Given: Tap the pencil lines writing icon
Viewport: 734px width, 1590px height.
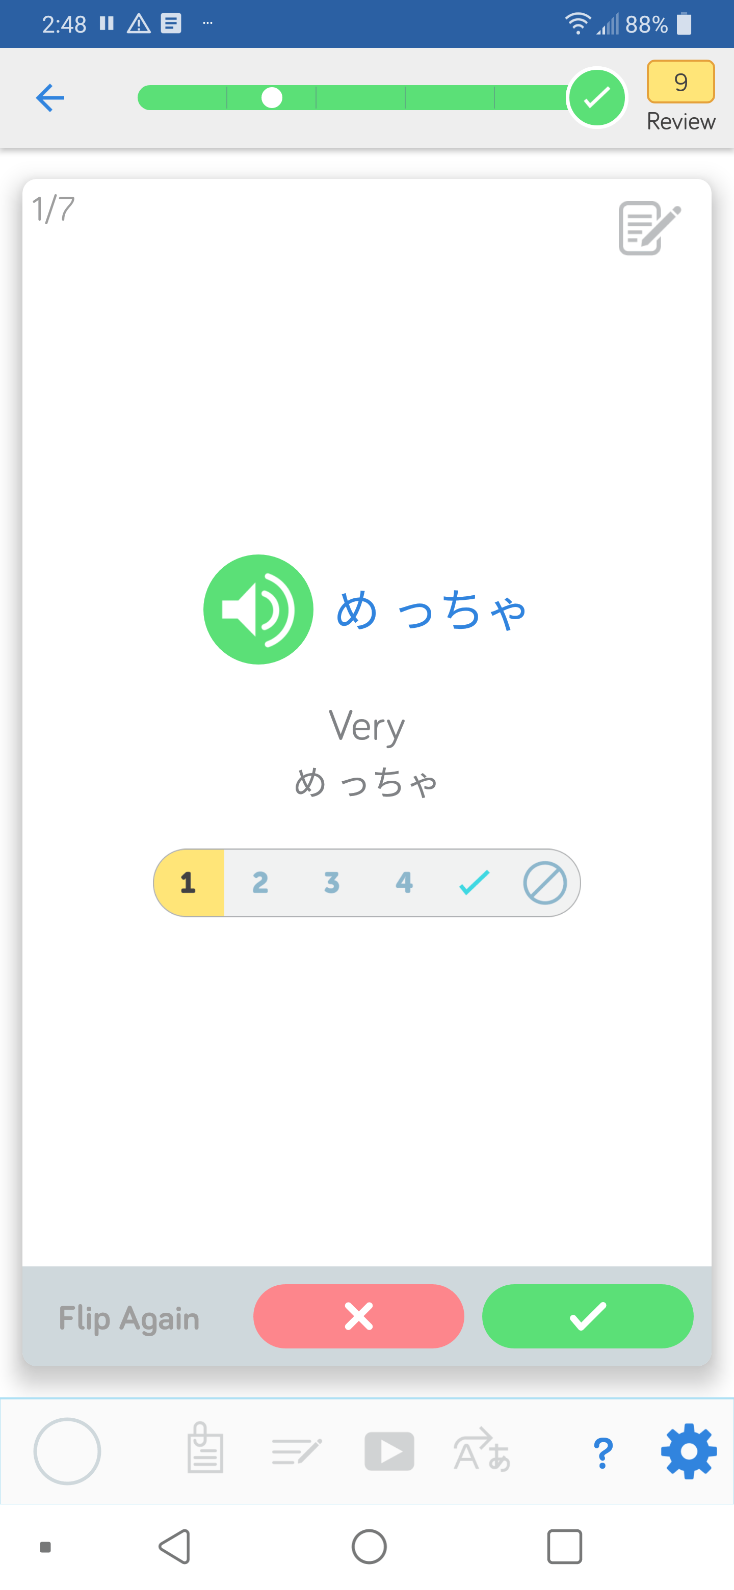Looking at the screenshot, I should click(x=296, y=1451).
